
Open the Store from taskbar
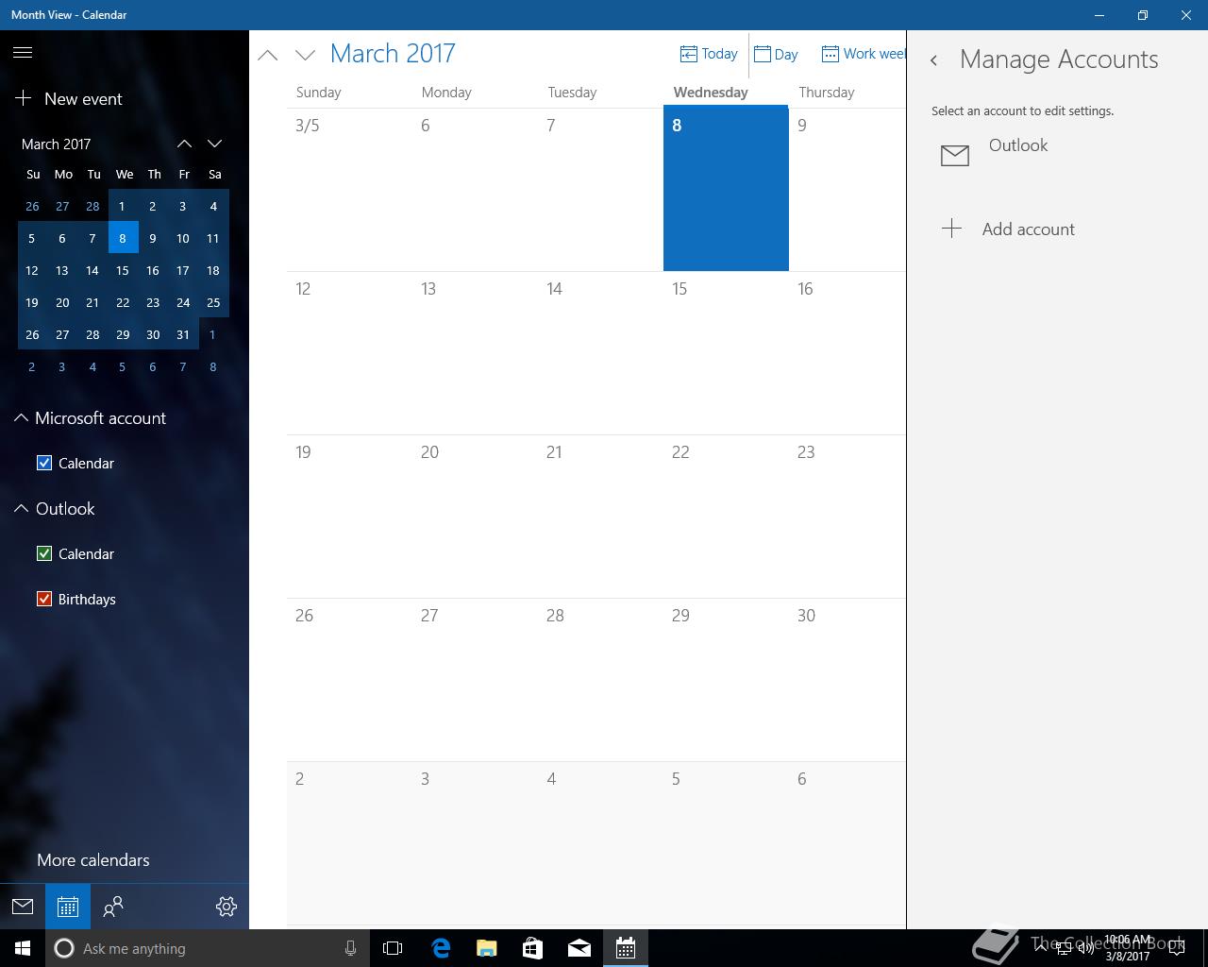point(532,948)
